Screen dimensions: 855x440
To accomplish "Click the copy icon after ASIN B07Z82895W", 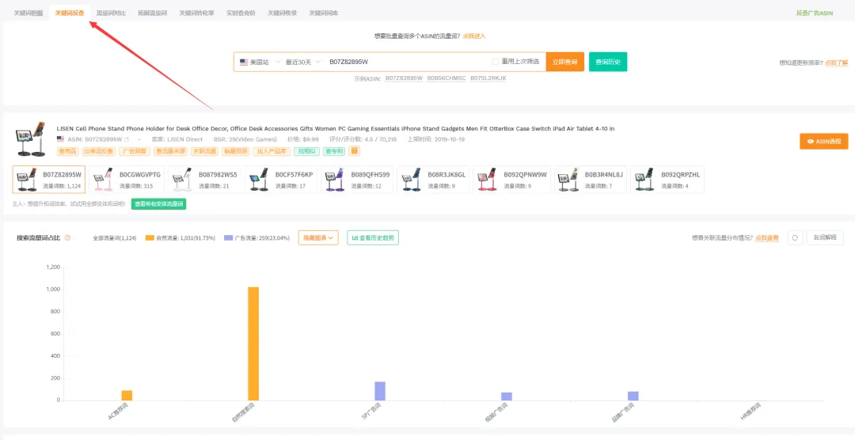I will (x=127, y=139).
